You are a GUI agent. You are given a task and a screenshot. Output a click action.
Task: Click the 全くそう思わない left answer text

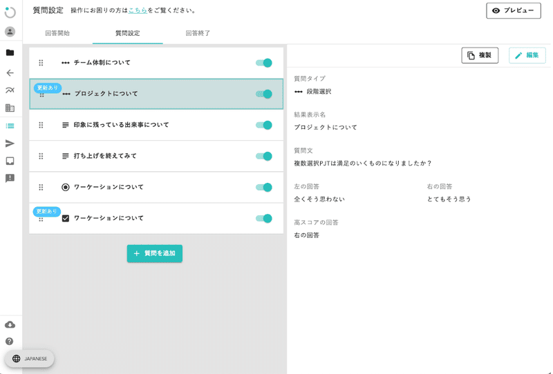point(319,199)
